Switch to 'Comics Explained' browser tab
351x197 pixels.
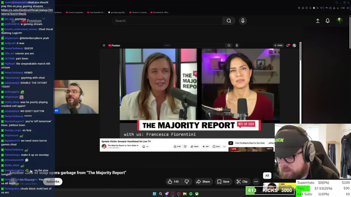tap(75, 12)
